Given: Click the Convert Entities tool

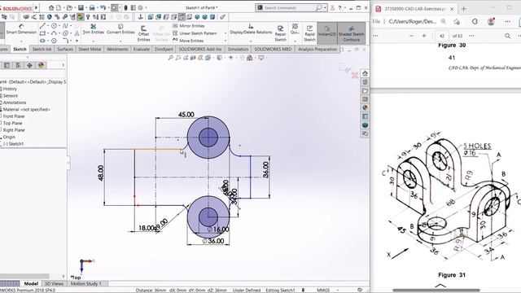Looking at the screenshot, I should pyautogui.click(x=120, y=29).
